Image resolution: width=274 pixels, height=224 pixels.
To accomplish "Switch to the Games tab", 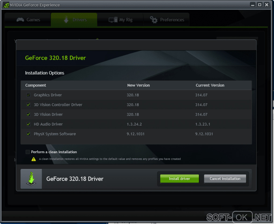I will click(28, 20).
